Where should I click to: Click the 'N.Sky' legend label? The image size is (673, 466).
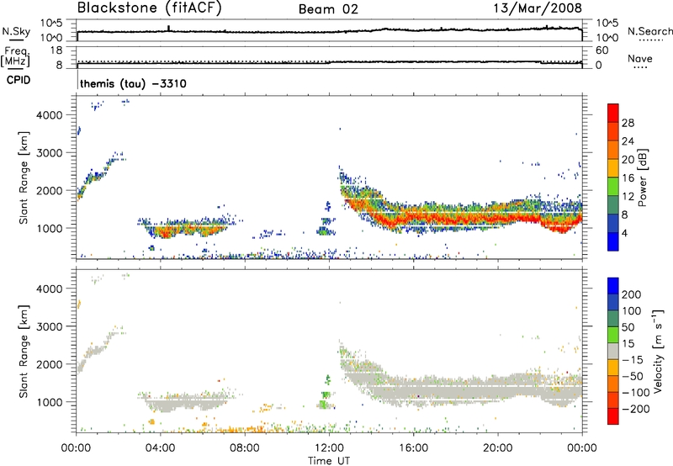(x=16, y=31)
